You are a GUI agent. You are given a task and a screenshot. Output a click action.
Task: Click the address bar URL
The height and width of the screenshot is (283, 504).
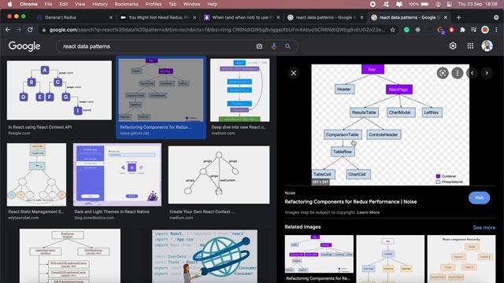[217, 30]
